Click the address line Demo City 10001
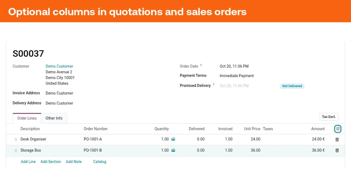The image size is (351, 187). [60, 78]
